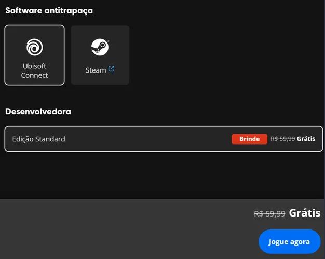Click the large Grátis price text
Screen dimensions: 325x259
click(x=304, y=213)
